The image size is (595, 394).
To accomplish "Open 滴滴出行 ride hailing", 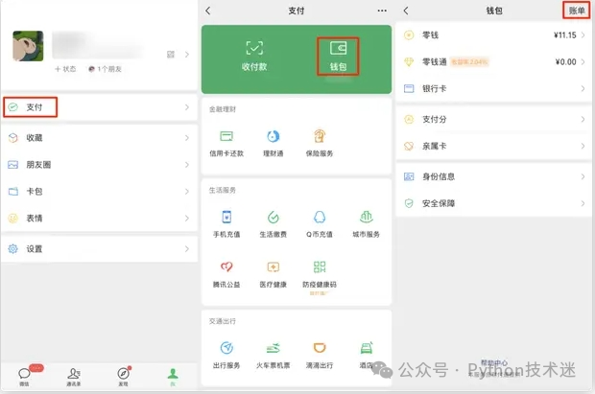I will coord(320,356).
